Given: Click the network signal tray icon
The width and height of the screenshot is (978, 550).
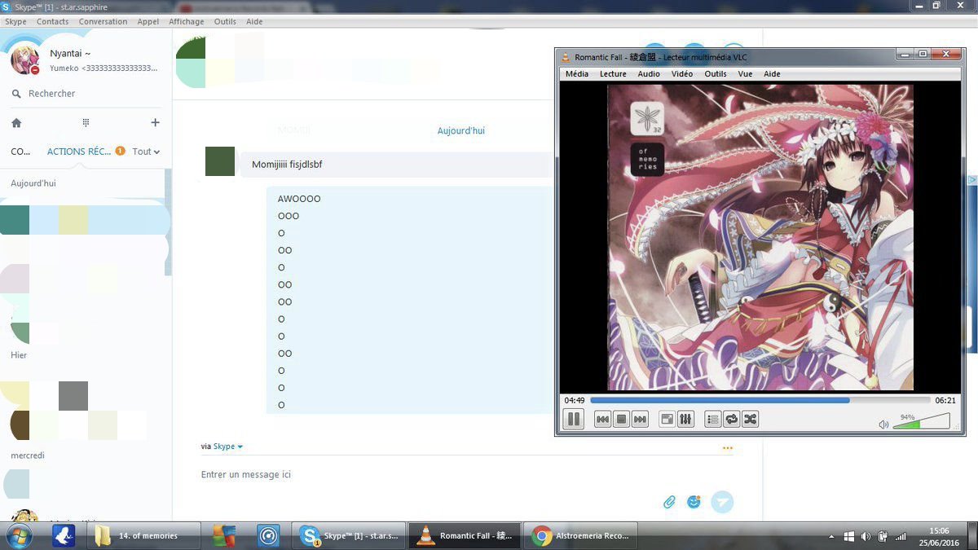Looking at the screenshot, I should (901, 536).
